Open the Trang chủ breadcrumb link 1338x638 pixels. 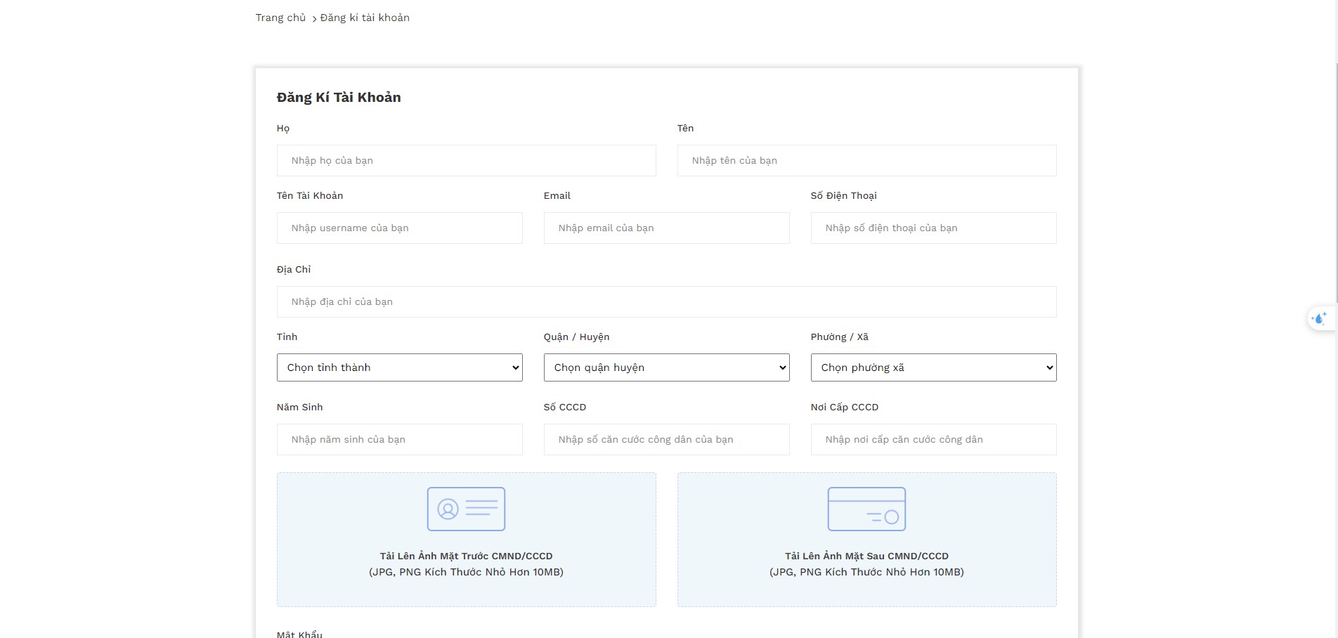280,18
